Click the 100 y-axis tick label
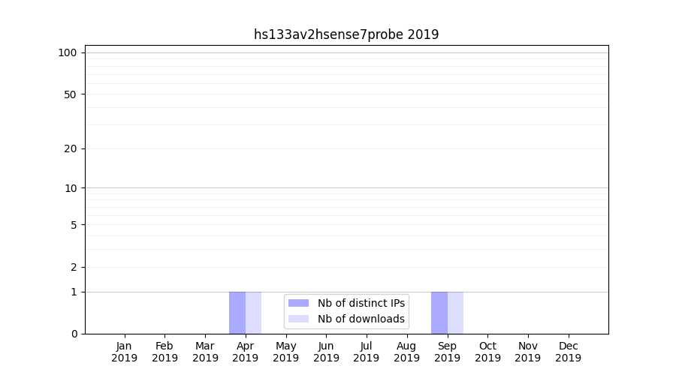This screenshot has width=676, height=375. (68, 52)
